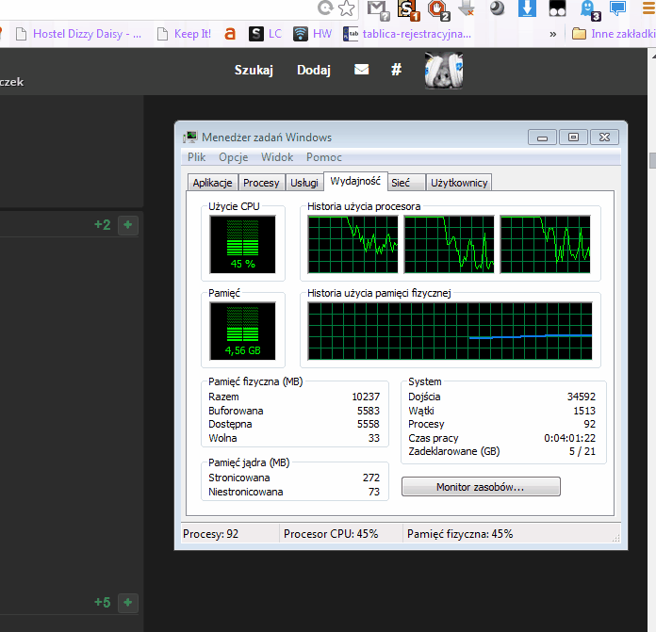Click the green plus button beside +2
The image size is (656, 632).
[x=129, y=224]
